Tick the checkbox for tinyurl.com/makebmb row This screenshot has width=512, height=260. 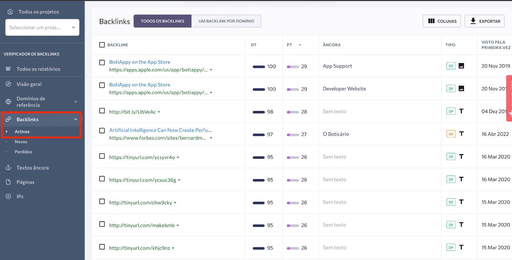tap(102, 224)
